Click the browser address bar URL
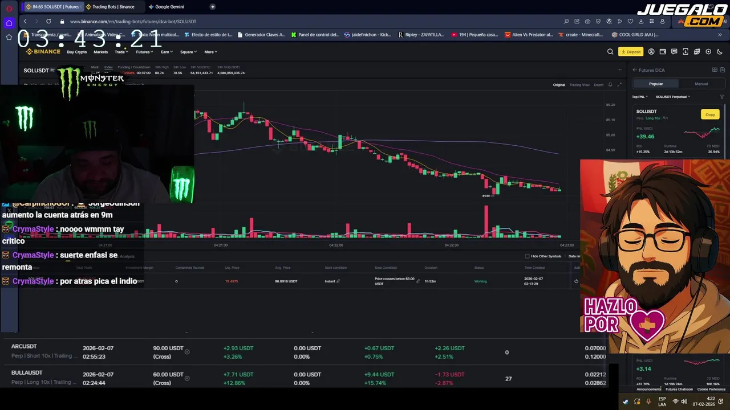The width and height of the screenshot is (730, 410). point(133,21)
